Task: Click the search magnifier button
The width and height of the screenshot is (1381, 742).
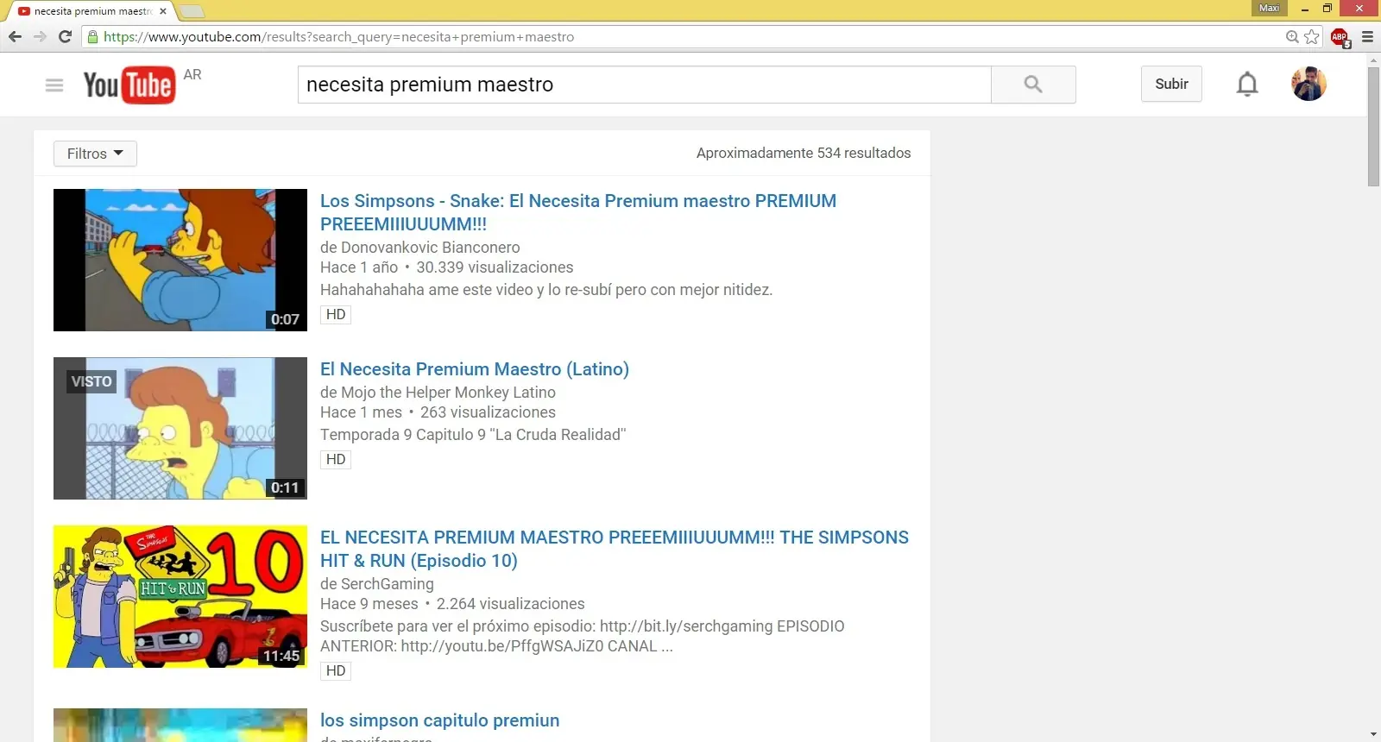Action: click(x=1033, y=85)
